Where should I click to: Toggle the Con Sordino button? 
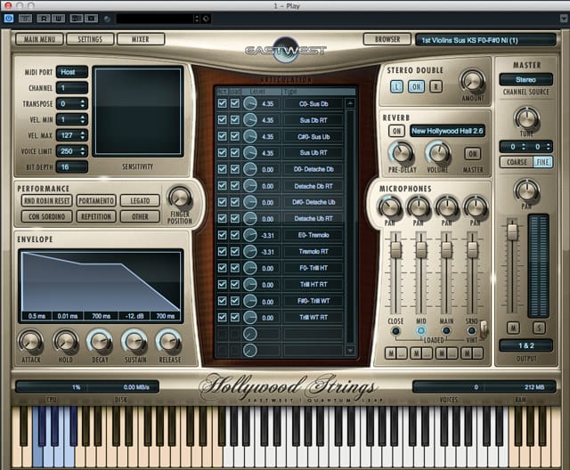47,217
